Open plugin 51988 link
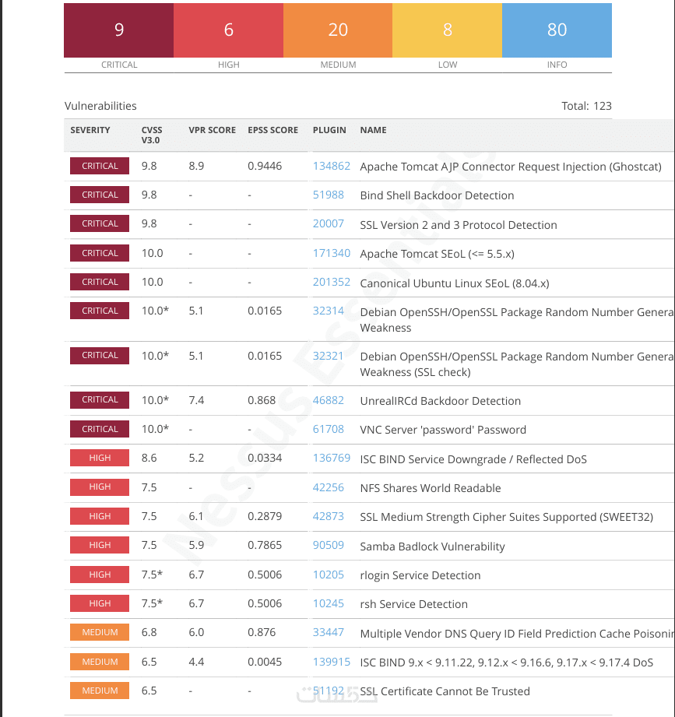This screenshot has width=675, height=717. point(328,195)
